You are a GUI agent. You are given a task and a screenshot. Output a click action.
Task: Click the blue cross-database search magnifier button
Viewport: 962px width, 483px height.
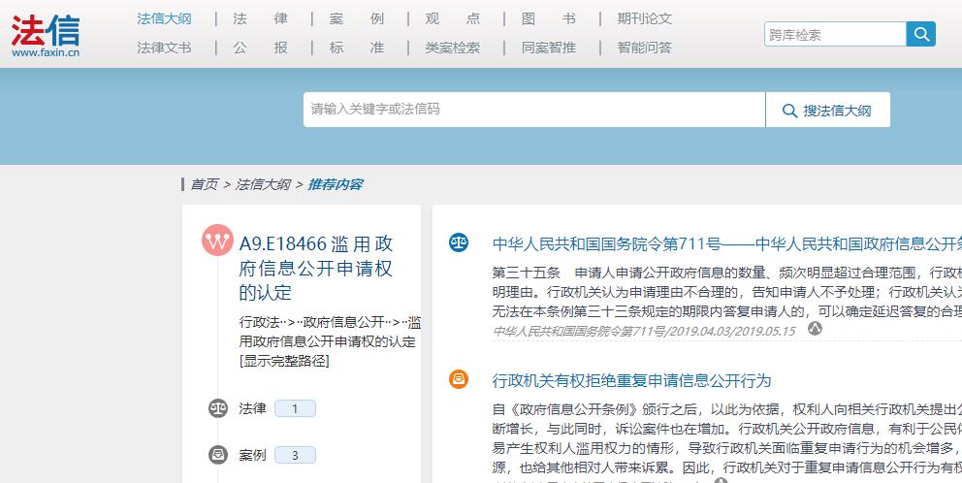tap(921, 34)
